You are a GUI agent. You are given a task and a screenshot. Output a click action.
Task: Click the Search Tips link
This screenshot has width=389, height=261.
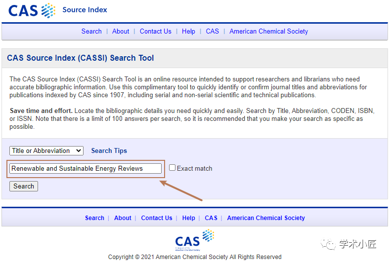click(x=109, y=150)
